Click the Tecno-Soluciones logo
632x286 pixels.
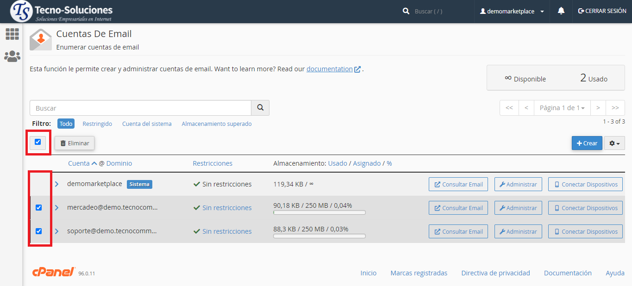(x=62, y=12)
